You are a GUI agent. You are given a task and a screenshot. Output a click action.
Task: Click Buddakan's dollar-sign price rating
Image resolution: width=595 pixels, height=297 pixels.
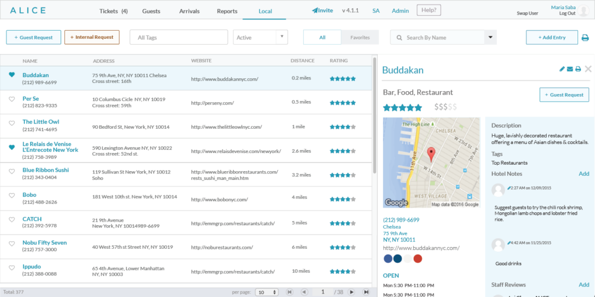[x=446, y=107]
